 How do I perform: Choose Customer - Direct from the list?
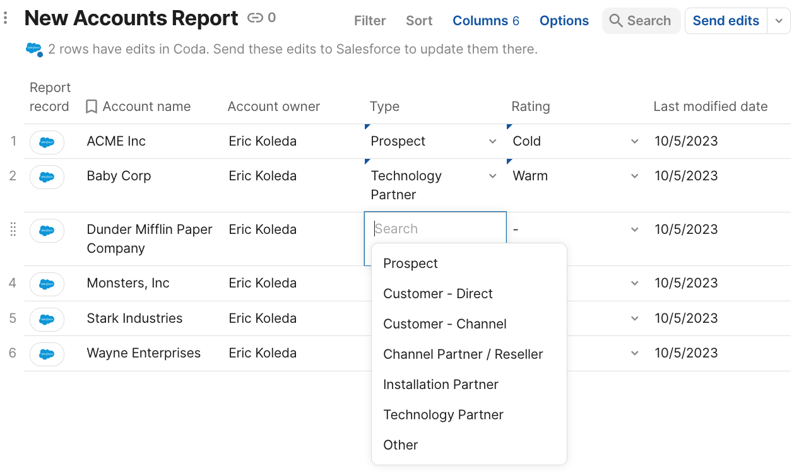pyautogui.click(x=469, y=294)
